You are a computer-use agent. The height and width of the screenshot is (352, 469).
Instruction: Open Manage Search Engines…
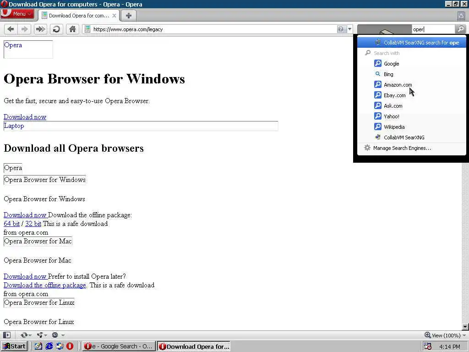tap(412, 148)
